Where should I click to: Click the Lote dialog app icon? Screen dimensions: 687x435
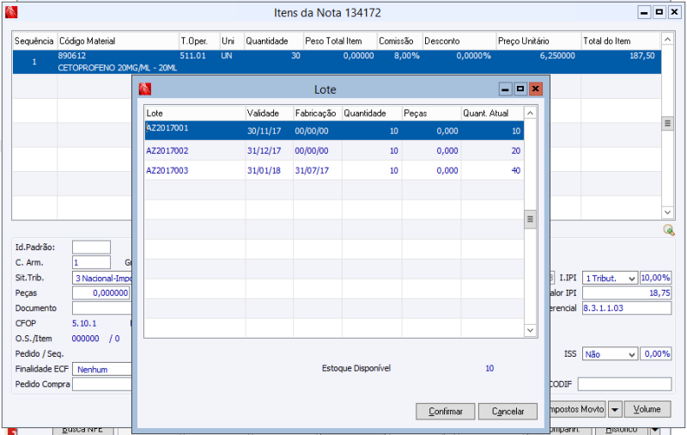(x=145, y=89)
